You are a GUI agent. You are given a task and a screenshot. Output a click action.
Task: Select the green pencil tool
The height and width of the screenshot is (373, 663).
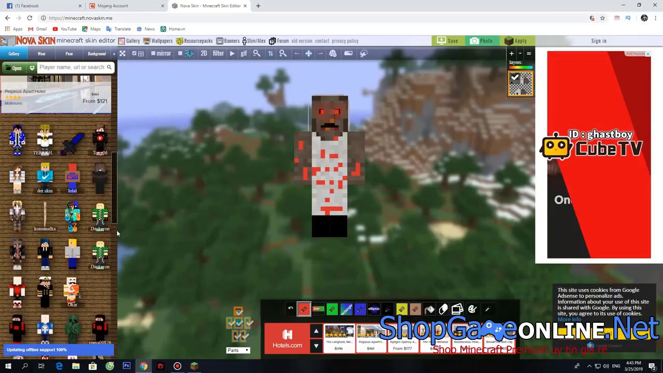(x=332, y=309)
